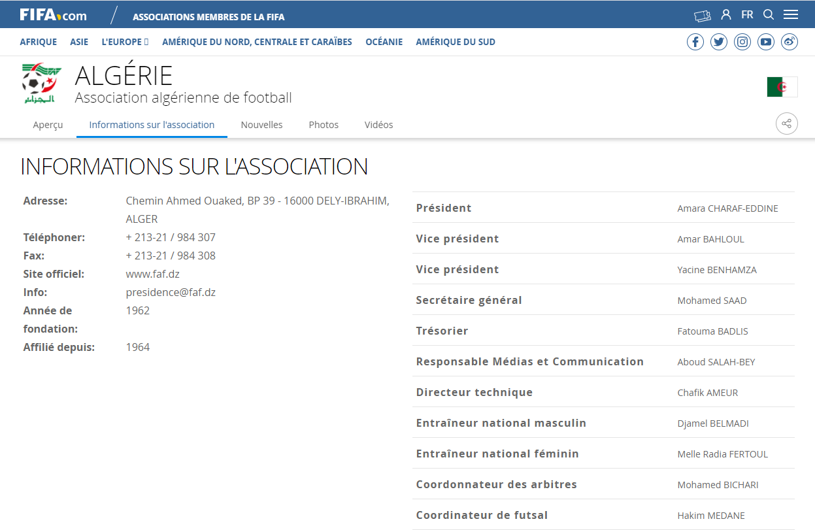Expand the L'EUROPE region menu

[x=125, y=42]
